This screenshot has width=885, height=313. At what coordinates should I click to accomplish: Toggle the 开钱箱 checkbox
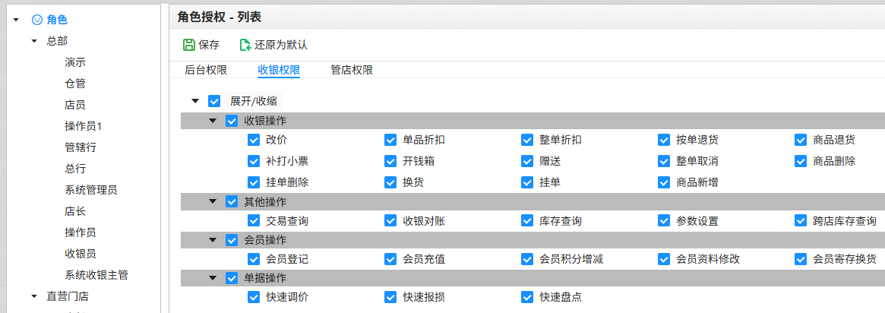coord(390,161)
